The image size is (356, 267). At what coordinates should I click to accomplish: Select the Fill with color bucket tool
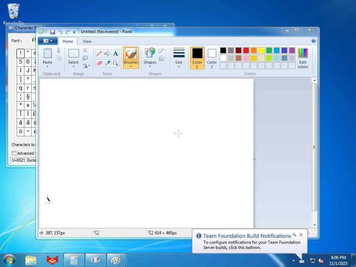coord(107,53)
